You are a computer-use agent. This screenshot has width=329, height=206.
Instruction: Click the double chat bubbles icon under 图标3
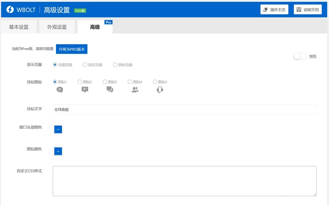[x=110, y=90]
